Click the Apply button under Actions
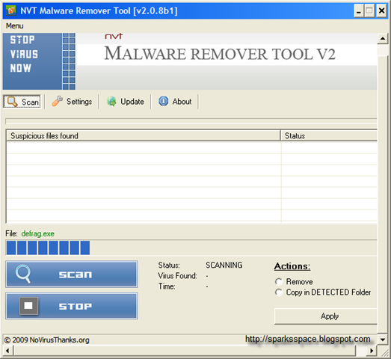Viewport: 391px width, 359px height. pos(326,316)
